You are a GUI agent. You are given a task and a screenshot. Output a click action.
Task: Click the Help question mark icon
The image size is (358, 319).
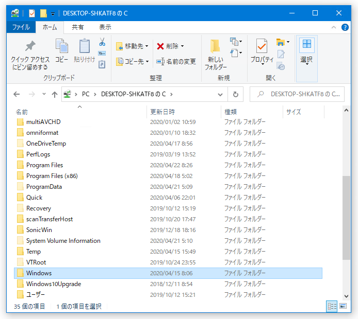345,27
